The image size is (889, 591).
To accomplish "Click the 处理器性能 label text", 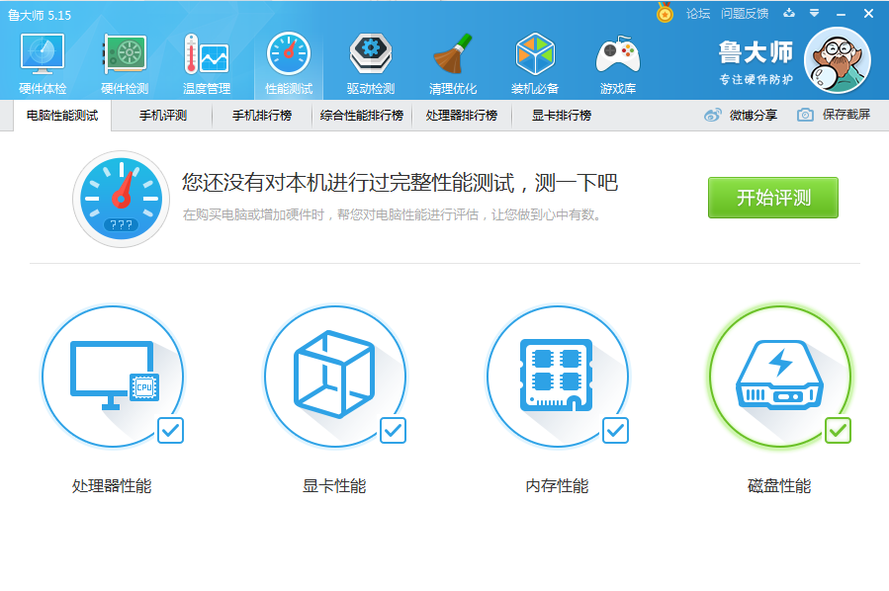I will (x=112, y=486).
